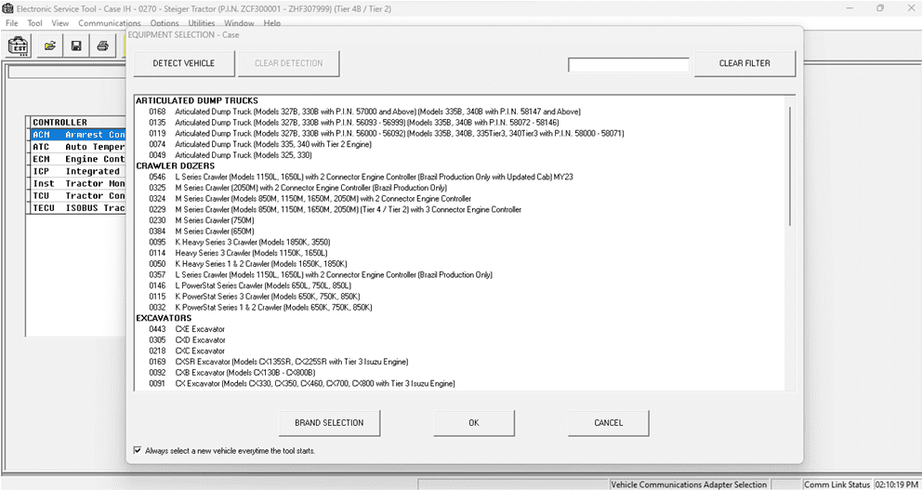The image size is (922, 490).
Task: Click the EXCAVATORS category heading
Action: pos(164,318)
